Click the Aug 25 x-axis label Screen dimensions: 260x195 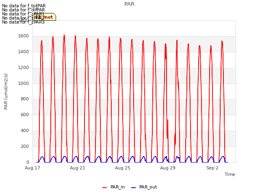click(x=123, y=168)
